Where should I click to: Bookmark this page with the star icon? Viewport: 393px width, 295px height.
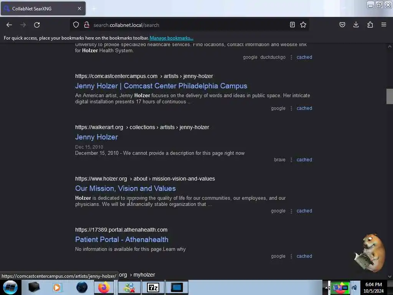pyautogui.click(x=303, y=25)
